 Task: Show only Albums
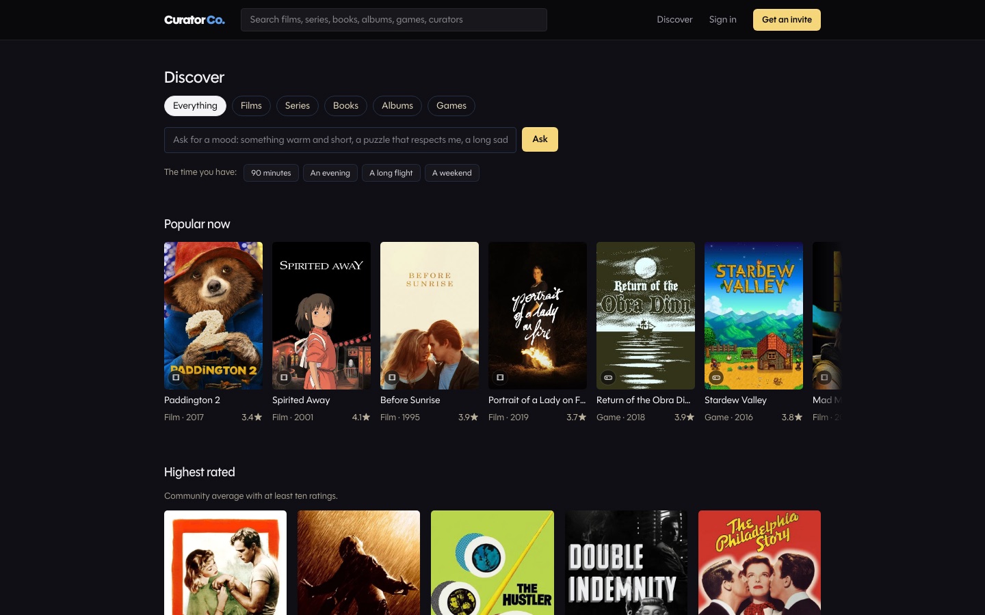[x=397, y=106]
